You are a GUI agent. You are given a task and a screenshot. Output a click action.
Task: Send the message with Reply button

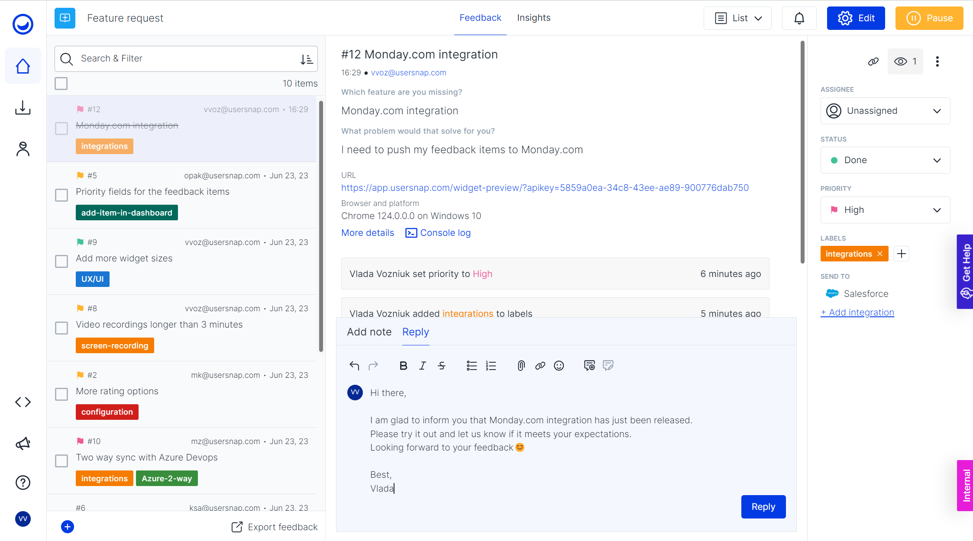click(x=763, y=507)
